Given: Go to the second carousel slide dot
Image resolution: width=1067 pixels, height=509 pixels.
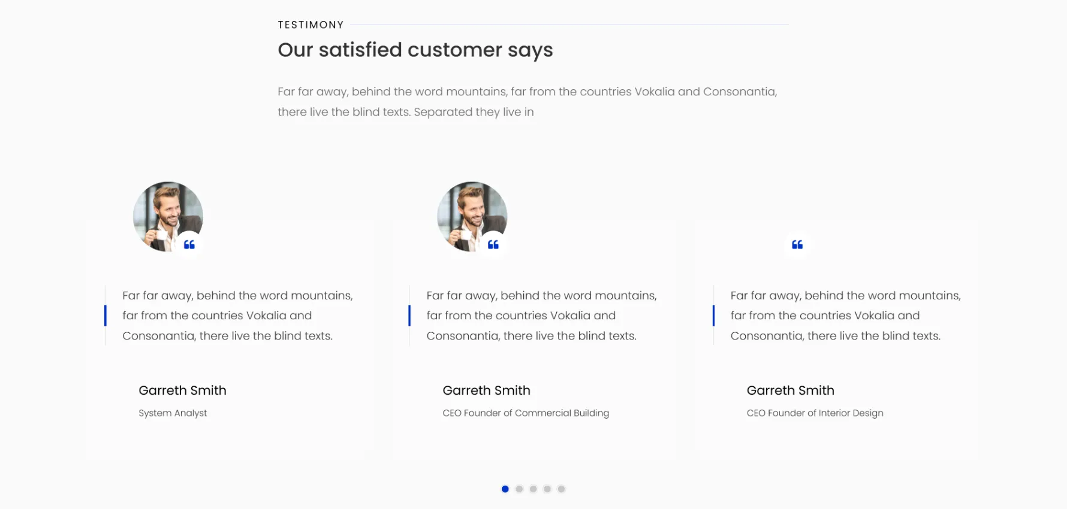Looking at the screenshot, I should click(x=519, y=489).
